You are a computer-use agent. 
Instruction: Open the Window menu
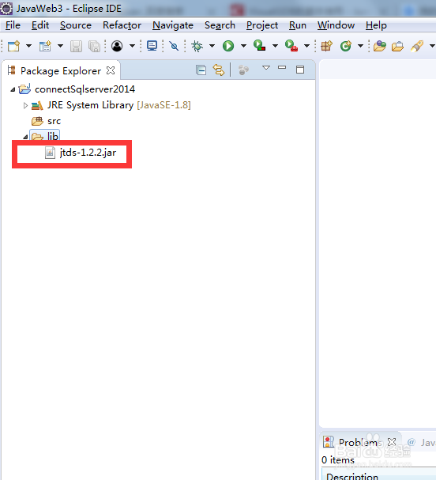[x=336, y=25]
